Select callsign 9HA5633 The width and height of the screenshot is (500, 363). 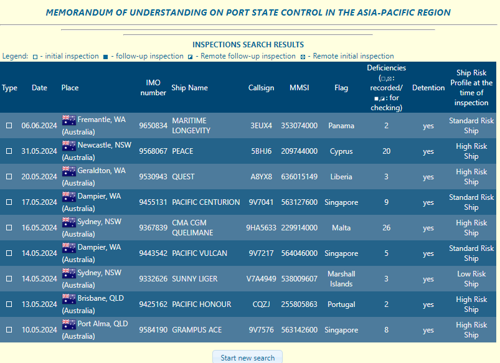click(x=261, y=227)
